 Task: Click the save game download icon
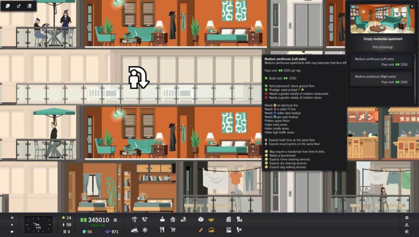(407, 225)
